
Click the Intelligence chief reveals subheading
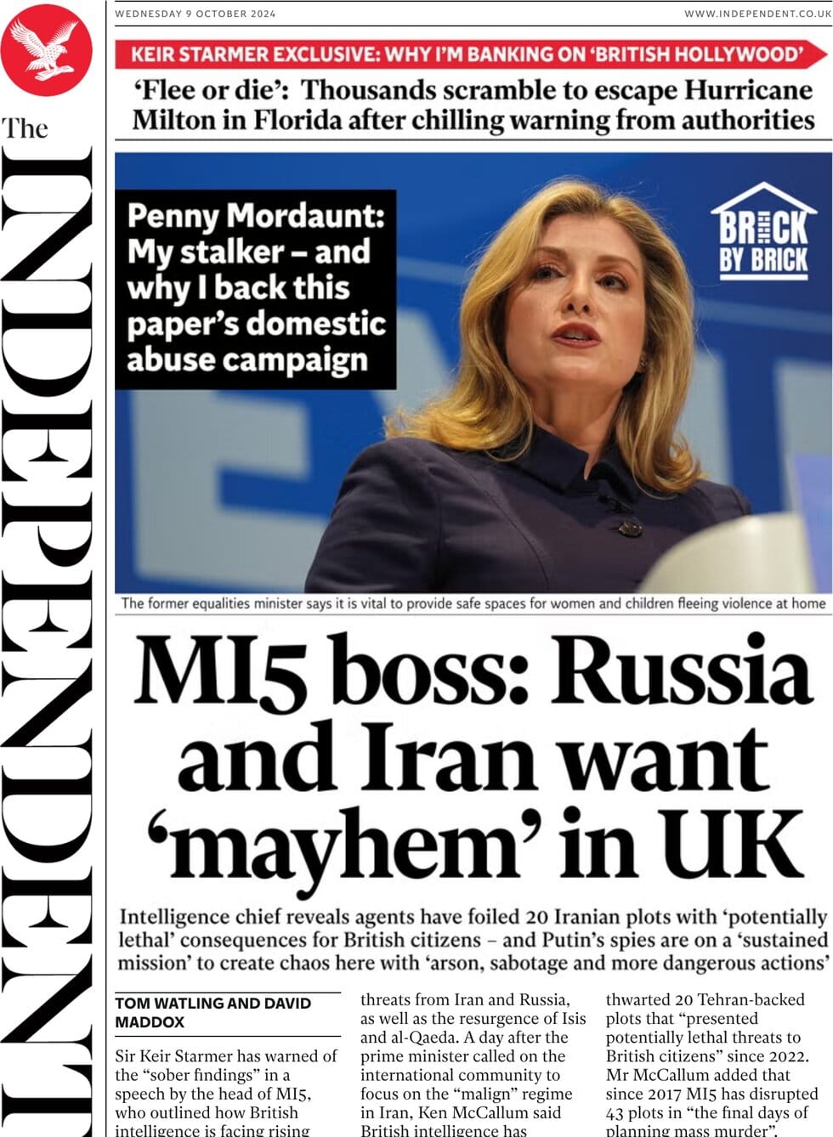point(473,940)
